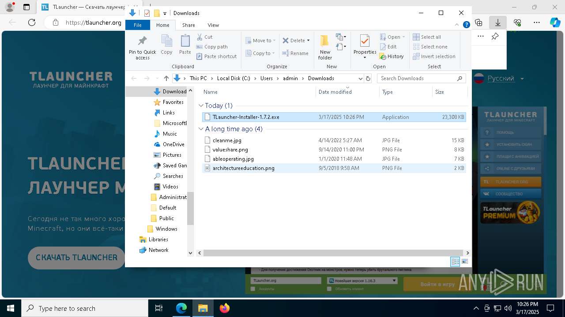This screenshot has height=317, width=565.
Task: Click Open in the Open group
Action: [x=392, y=37]
